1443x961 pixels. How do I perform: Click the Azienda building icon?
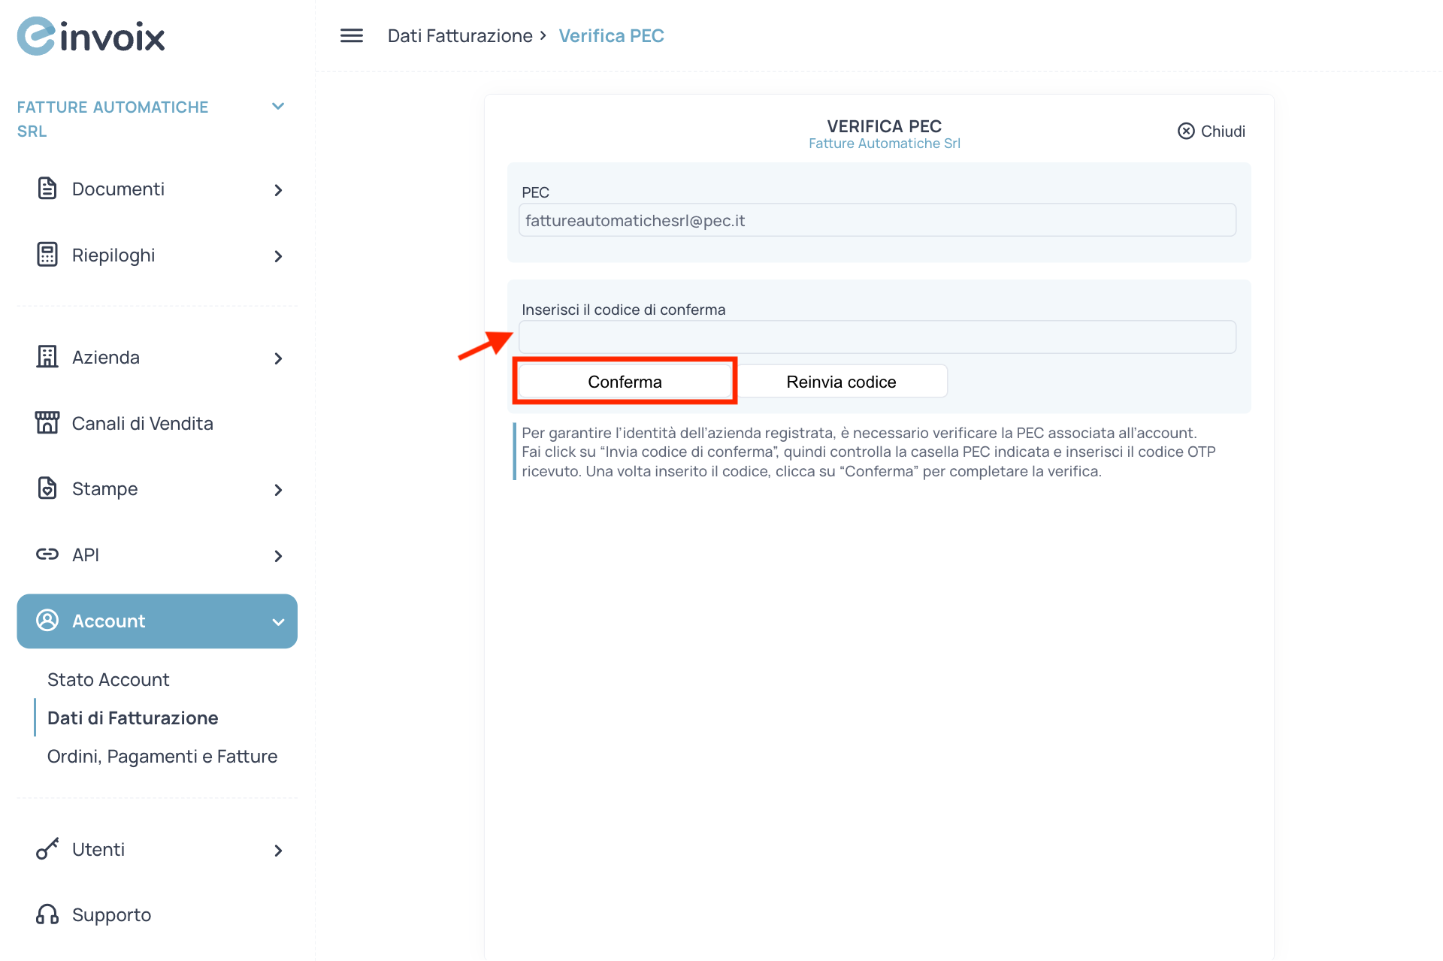point(47,357)
